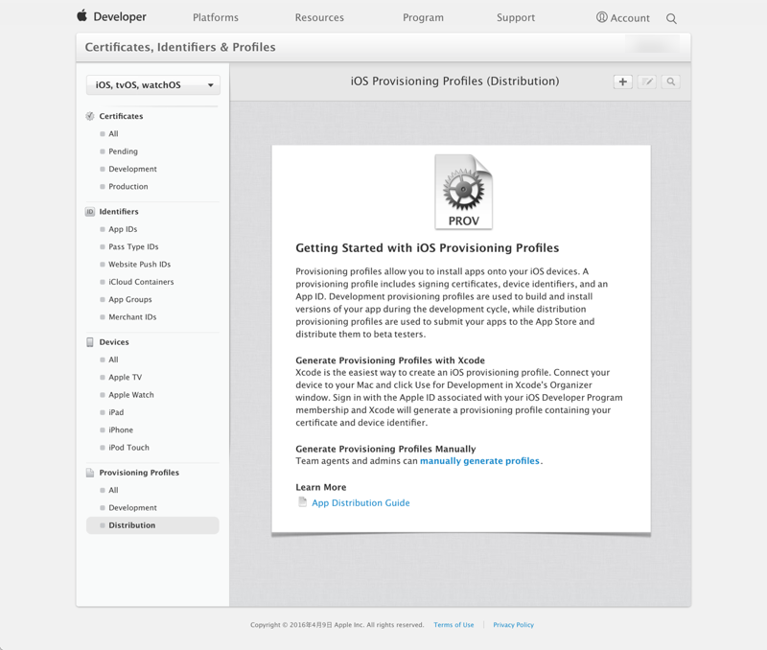Image resolution: width=767 pixels, height=650 pixels.
Task: Click the iOS Provisioning Profiles (Distribution) heading
Action: pos(454,81)
